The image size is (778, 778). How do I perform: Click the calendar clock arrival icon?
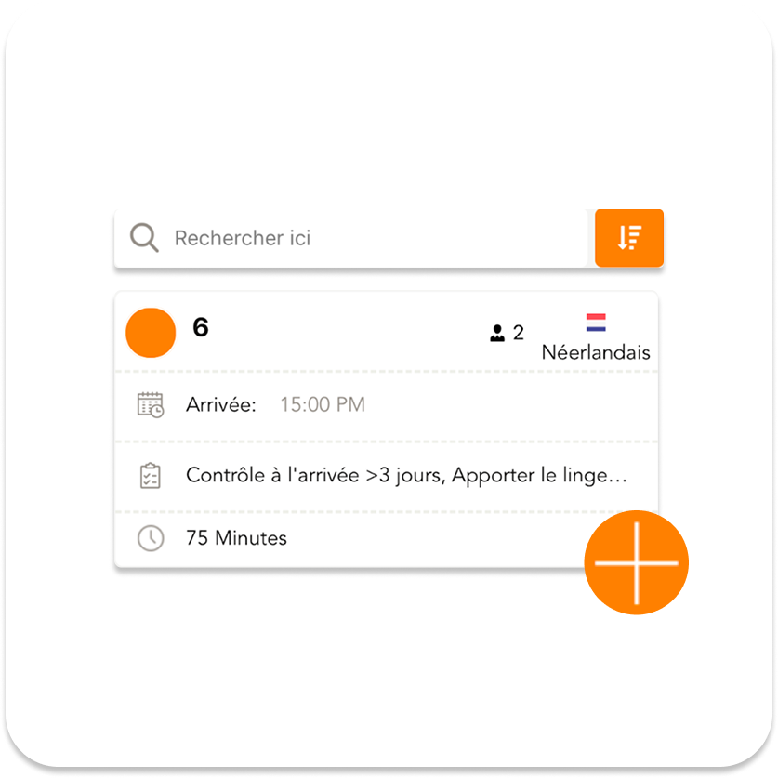coord(151,405)
